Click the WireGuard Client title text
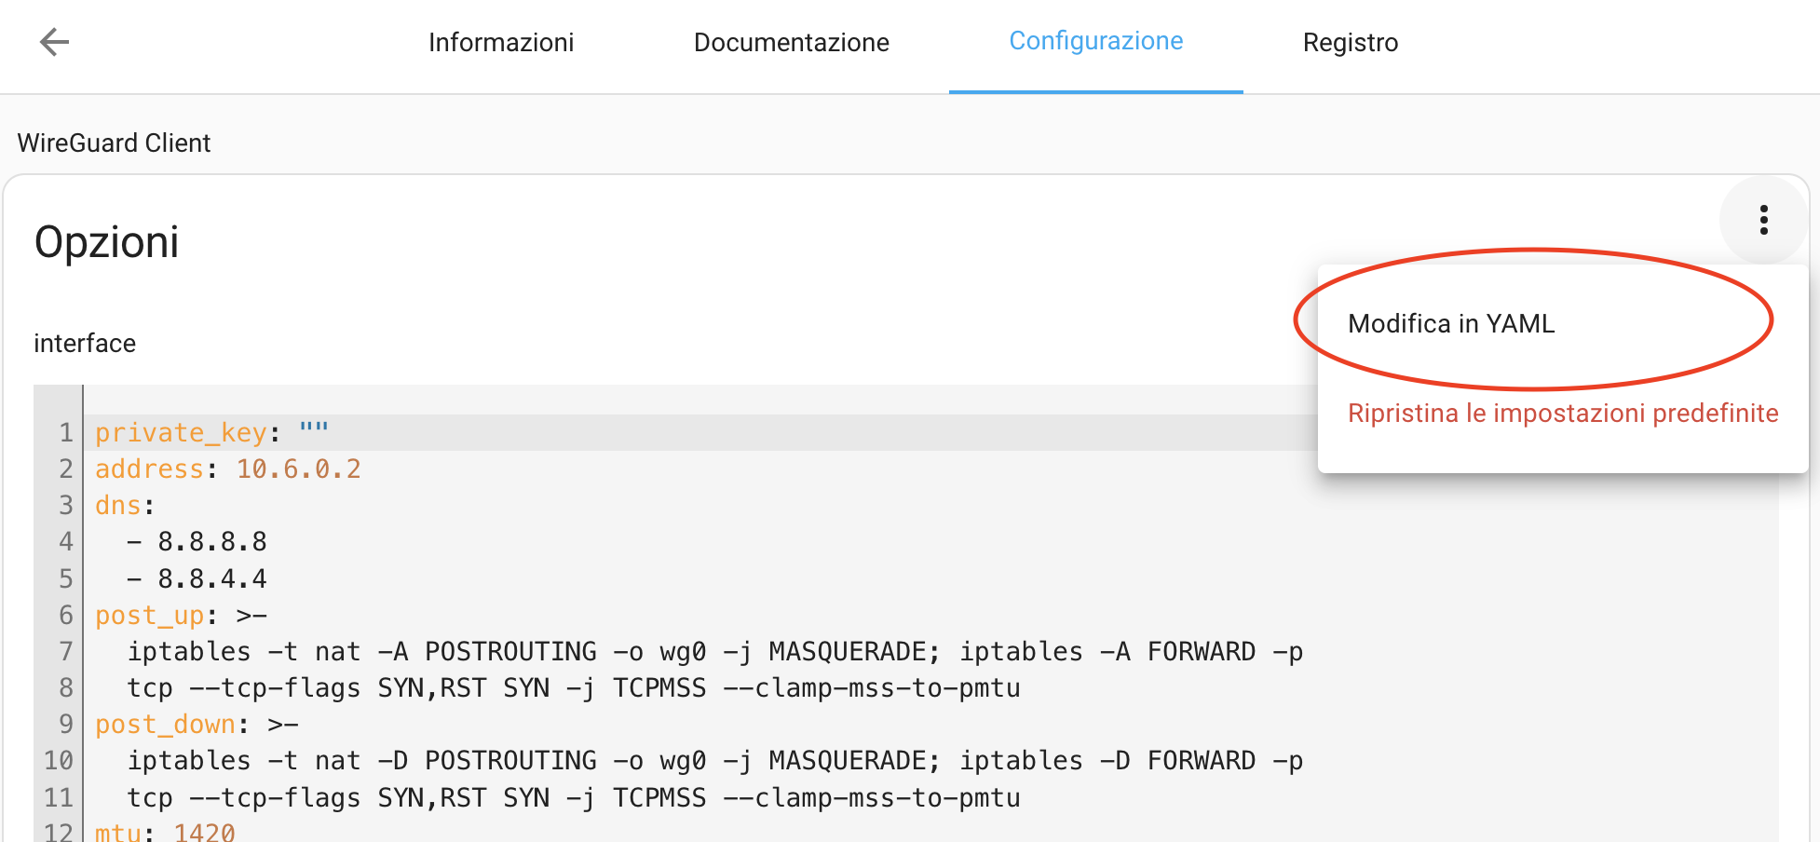 [x=114, y=143]
